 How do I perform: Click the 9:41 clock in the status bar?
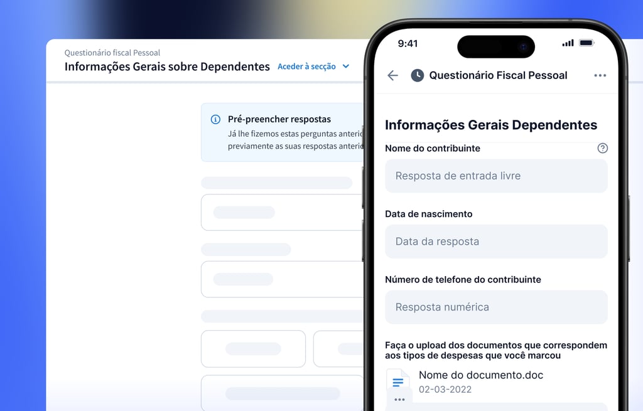click(408, 44)
